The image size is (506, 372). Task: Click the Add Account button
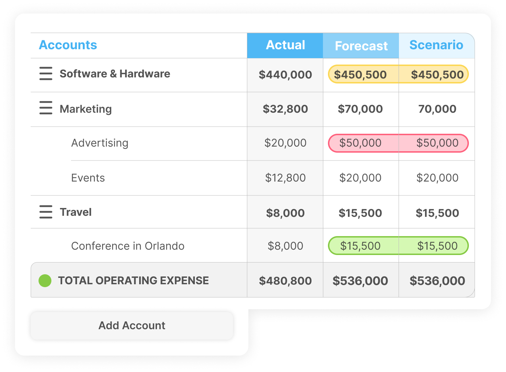tap(132, 326)
